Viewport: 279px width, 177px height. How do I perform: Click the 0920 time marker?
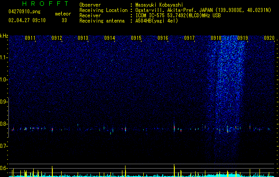269,38
